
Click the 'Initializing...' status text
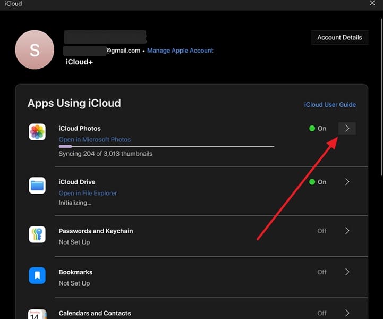75,203
